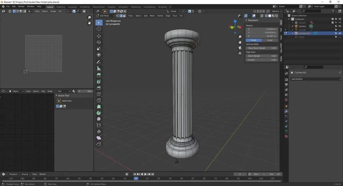This screenshot has width=343, height=186.
Task: Open the File menu
Action: [x=8, y=6]
